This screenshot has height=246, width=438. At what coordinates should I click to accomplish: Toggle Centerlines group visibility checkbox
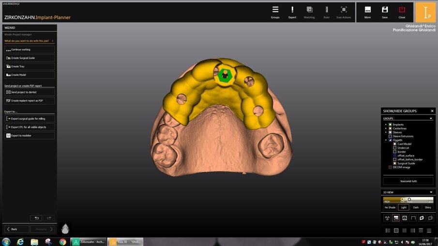[x=390, y=129]
